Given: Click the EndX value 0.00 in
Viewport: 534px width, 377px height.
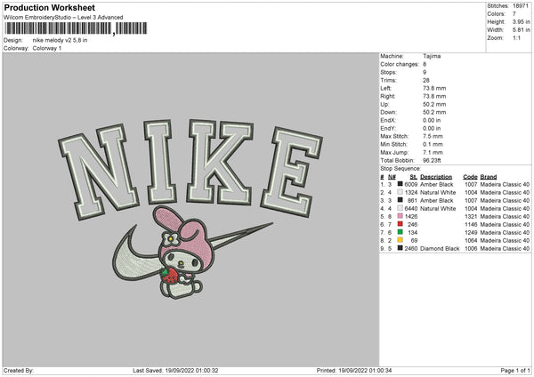Looking at the screenshot, I should point(432,120).
